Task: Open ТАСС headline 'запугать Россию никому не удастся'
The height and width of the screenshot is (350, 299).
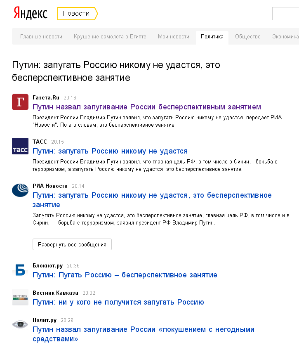Action: coord(110,151)
